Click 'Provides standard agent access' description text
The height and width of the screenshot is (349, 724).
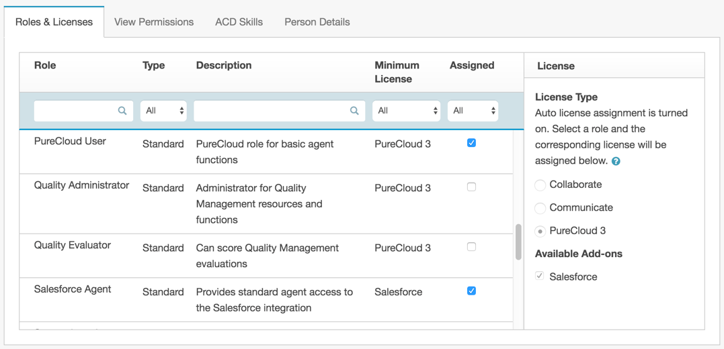pos(274,299)
